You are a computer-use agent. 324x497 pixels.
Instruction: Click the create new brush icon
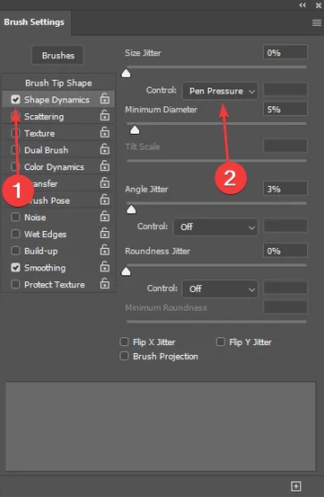click(x=296, y=485)
